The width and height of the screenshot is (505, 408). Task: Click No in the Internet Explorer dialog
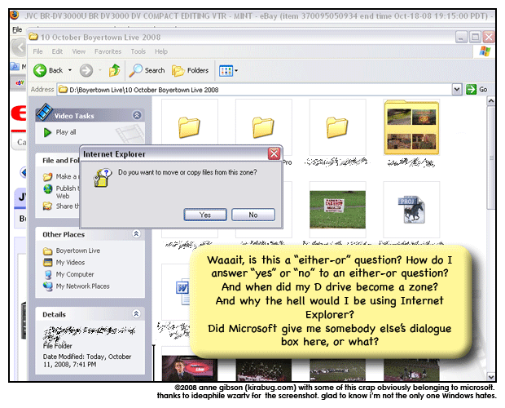pyautogui.click(x=253, y=215)
